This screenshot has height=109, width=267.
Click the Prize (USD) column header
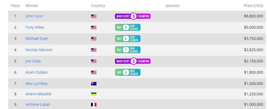pyautogui.click(x=253, y=6)
